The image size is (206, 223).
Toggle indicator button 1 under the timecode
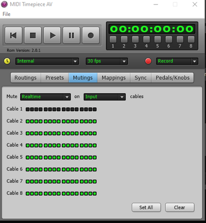coord(113,39)
